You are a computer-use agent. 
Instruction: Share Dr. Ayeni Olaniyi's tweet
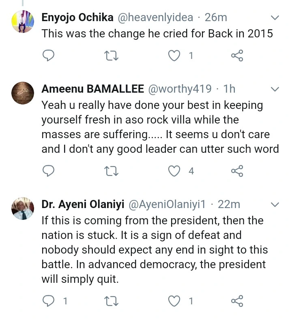click(237, 301)
